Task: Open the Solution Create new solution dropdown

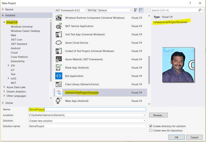Action: coord(87,121)
